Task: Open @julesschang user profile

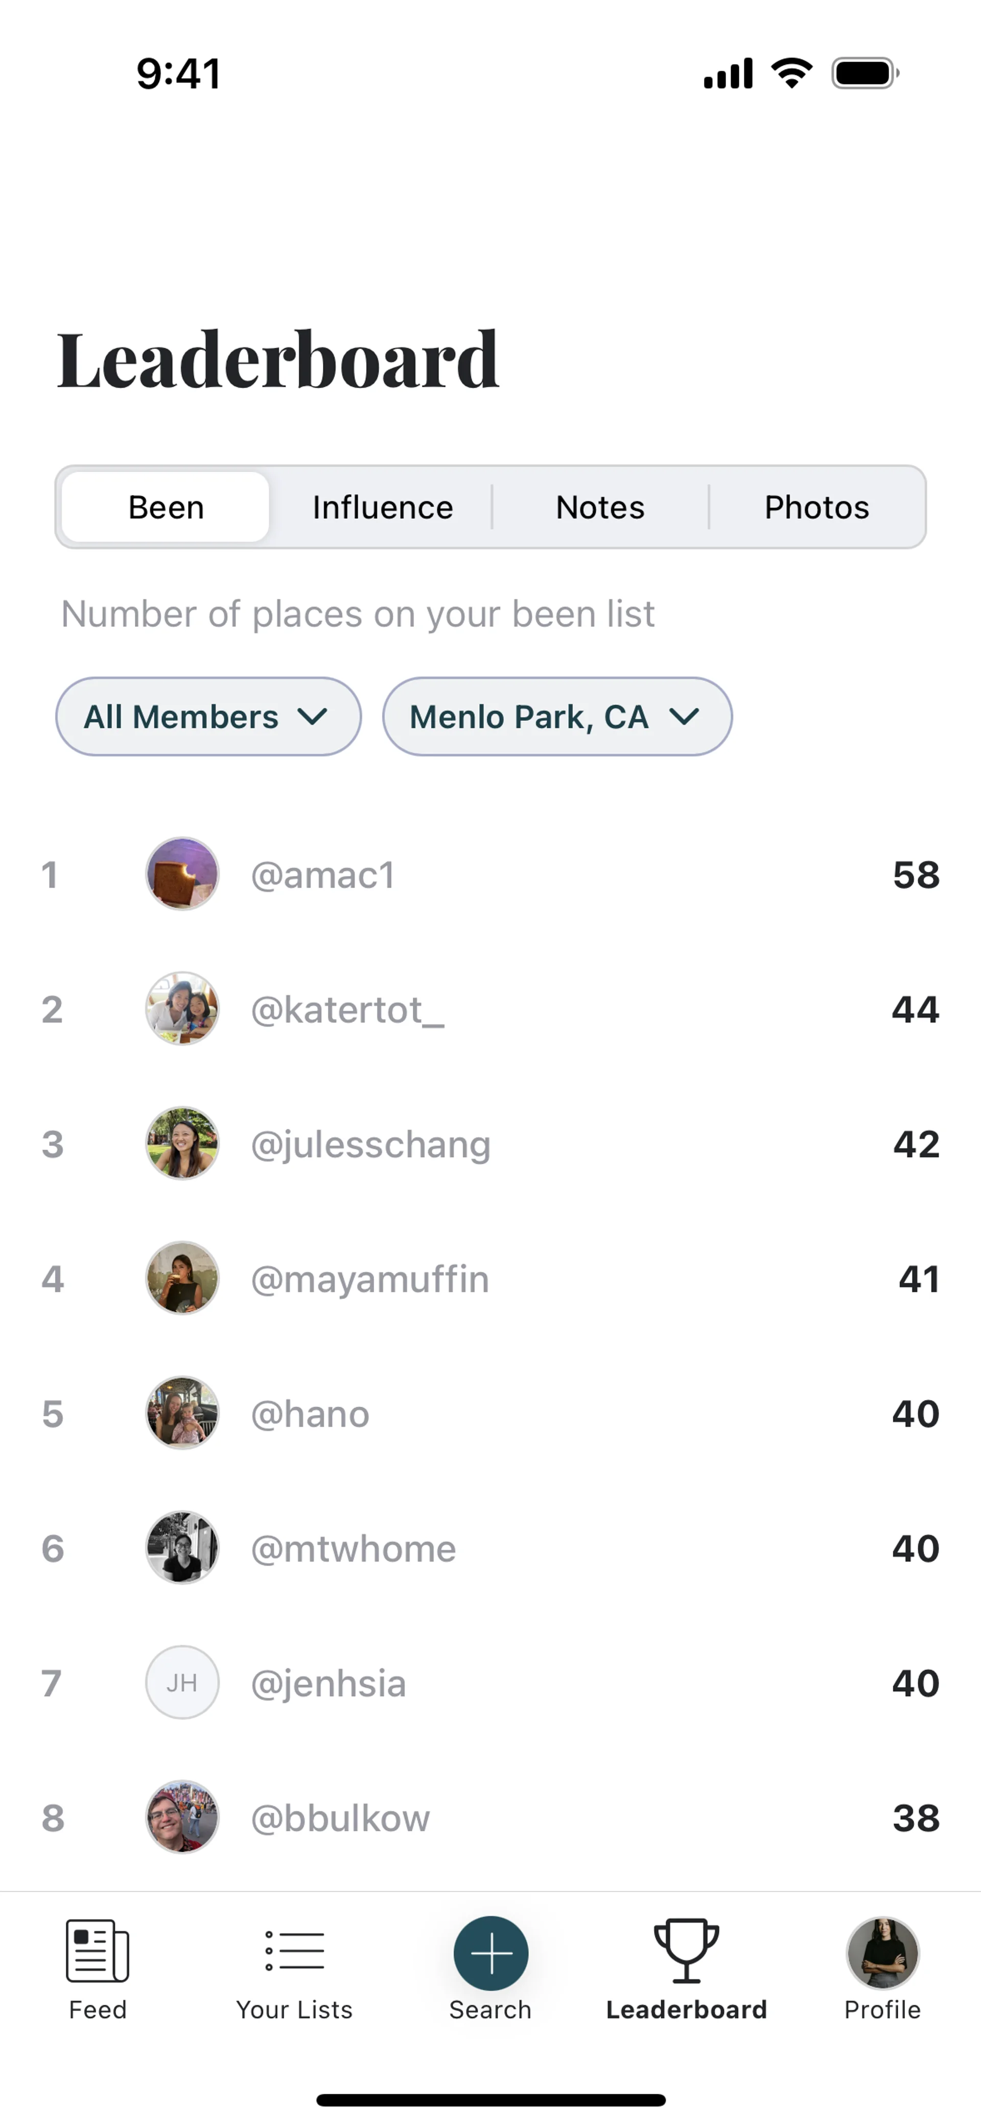Action: point(371,1145)
